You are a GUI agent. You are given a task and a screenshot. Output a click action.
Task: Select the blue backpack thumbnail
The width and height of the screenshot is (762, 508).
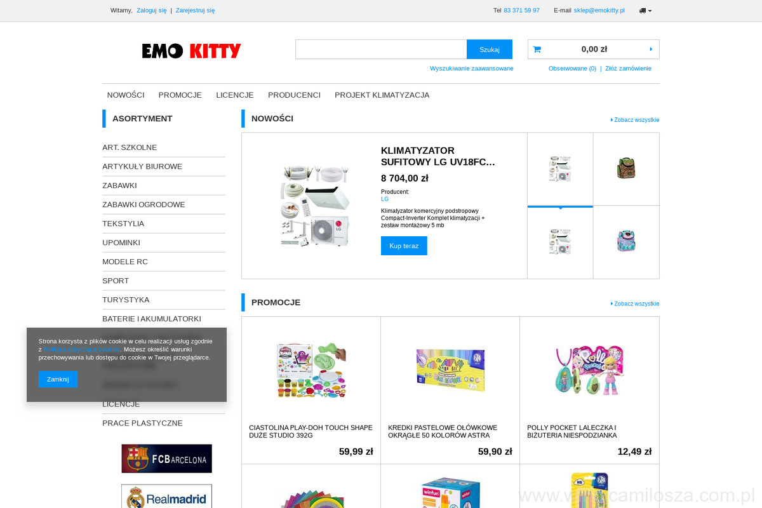(626, 241)
